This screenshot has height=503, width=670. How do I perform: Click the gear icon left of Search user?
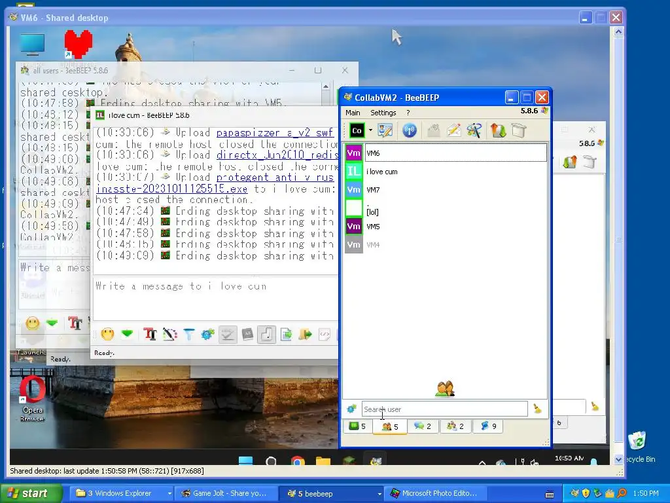coord(351,409)
